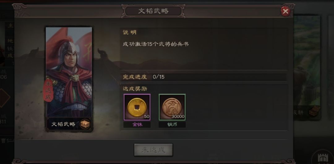
Task: Tap the 金铢 gold coin reward icon
Action: click(137, 107)
